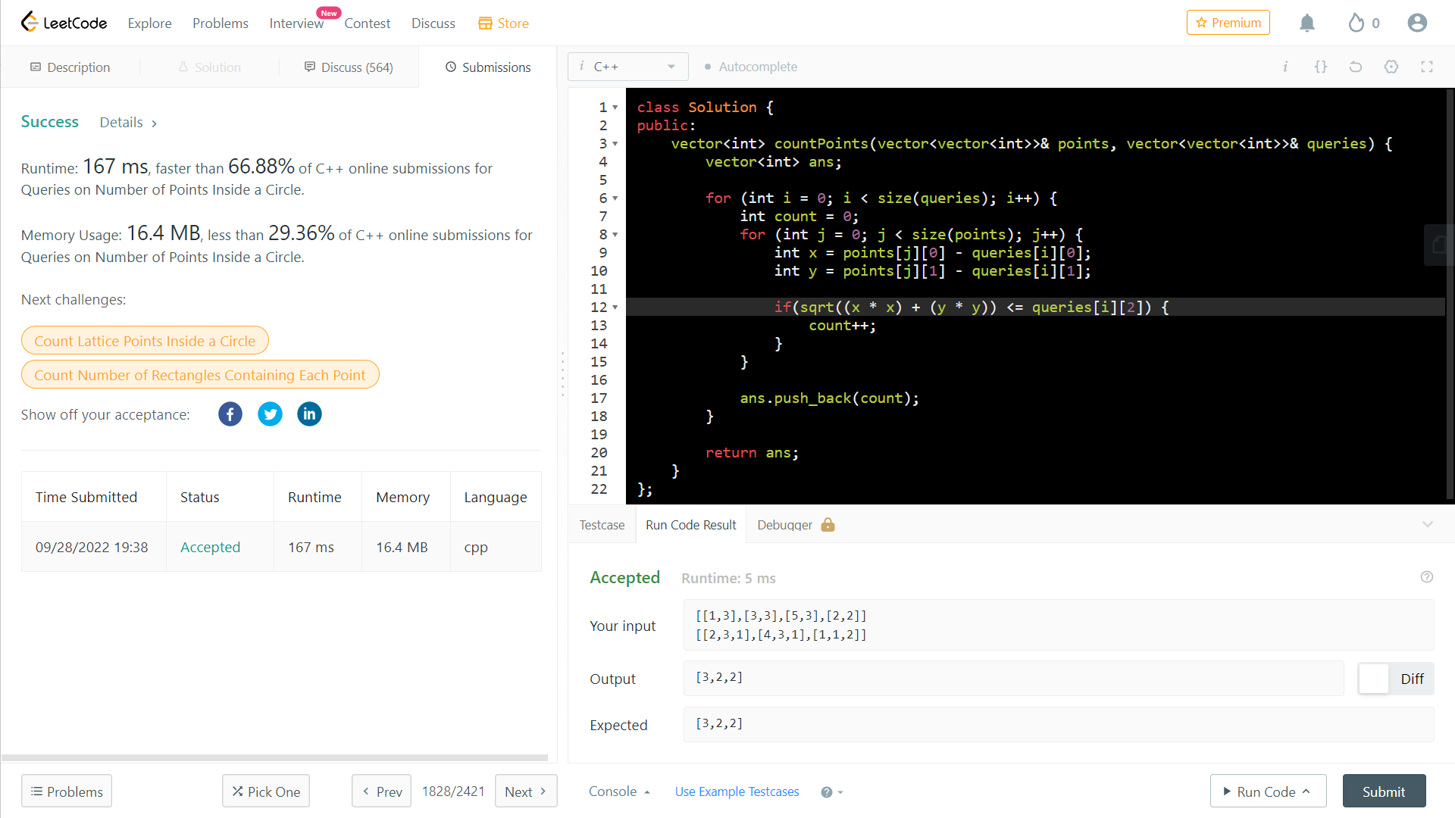Open editor settings gear icon
Viewport: 1455px width, 818px height.
pyautogui.click(x=1391, y=67)
